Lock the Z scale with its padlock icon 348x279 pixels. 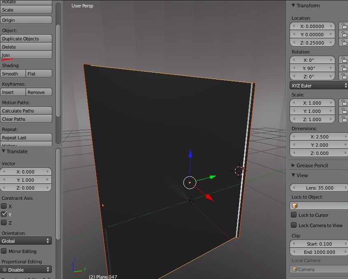[344, 120]
